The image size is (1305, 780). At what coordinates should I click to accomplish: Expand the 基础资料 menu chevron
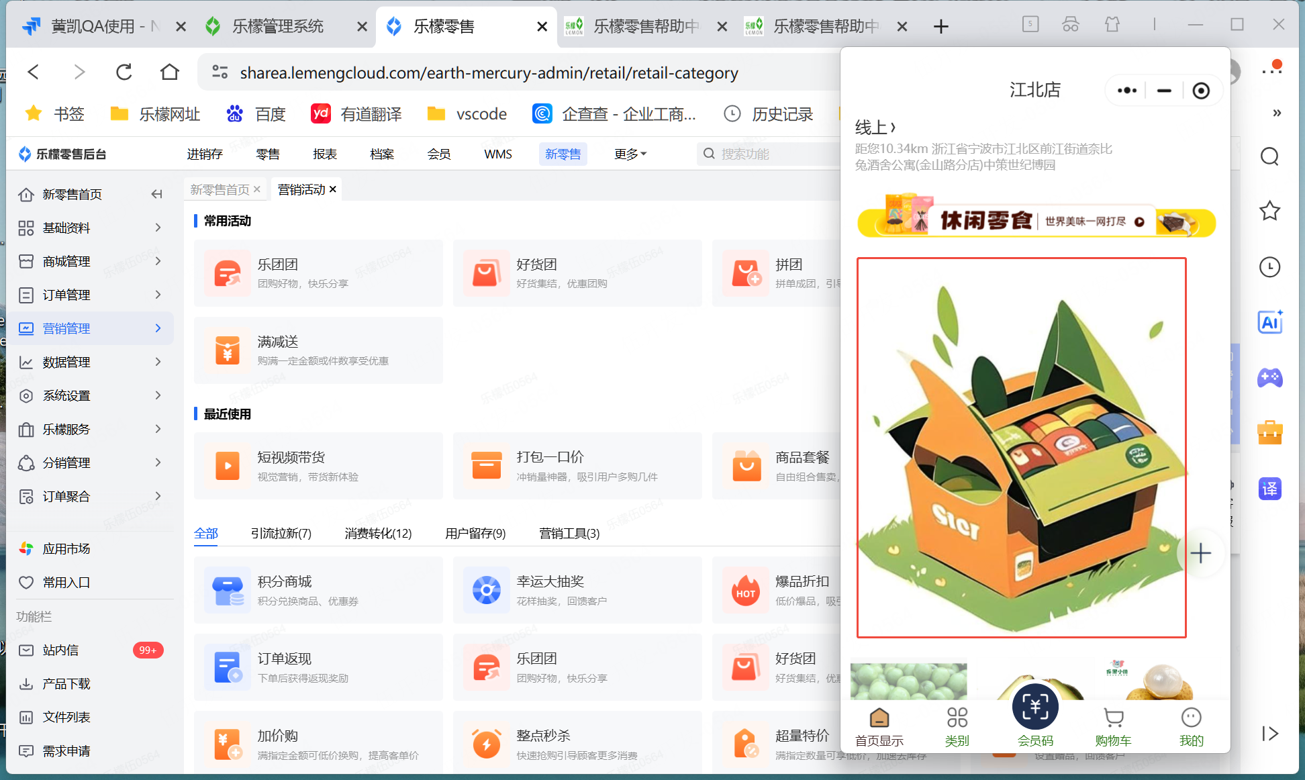158,228
